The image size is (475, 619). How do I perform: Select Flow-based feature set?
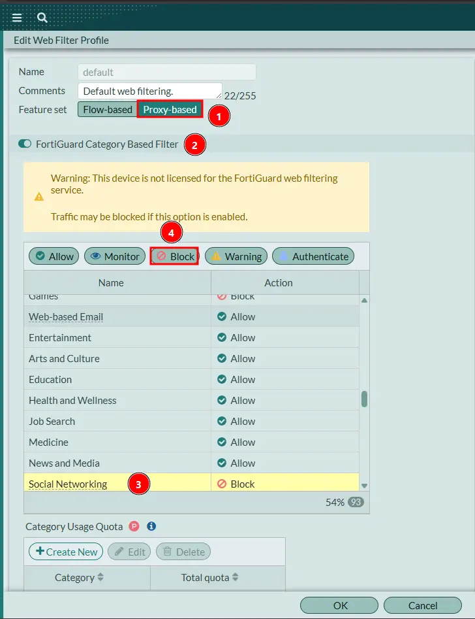coord(108,109)
